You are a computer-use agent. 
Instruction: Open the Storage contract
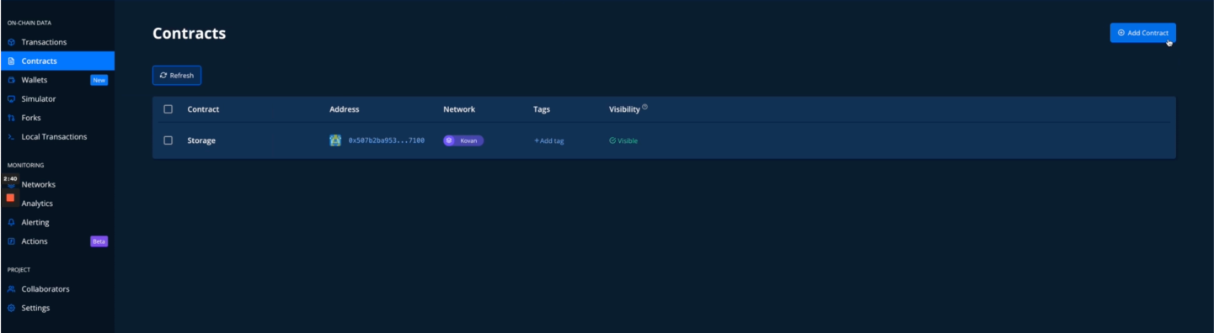tap(201, 140)
